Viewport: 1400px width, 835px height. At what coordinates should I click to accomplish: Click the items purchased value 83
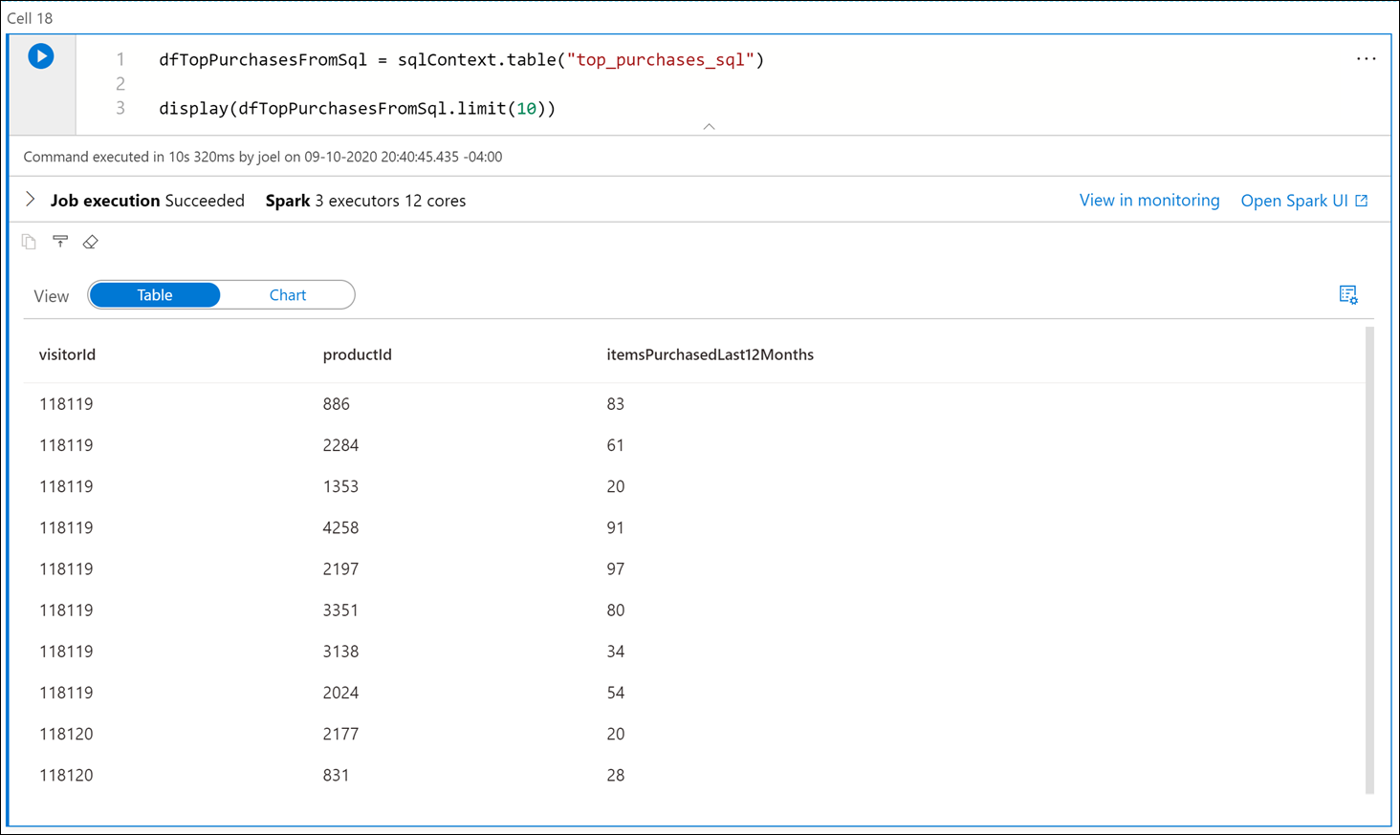click(x=615, y=404)
